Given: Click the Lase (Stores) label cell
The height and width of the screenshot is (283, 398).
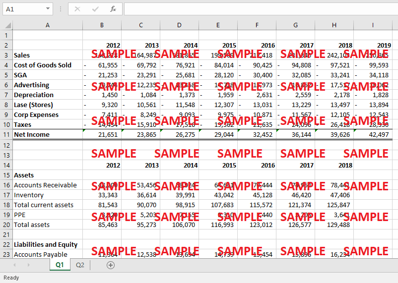Looking at the screenshot, I should point(48,105).
